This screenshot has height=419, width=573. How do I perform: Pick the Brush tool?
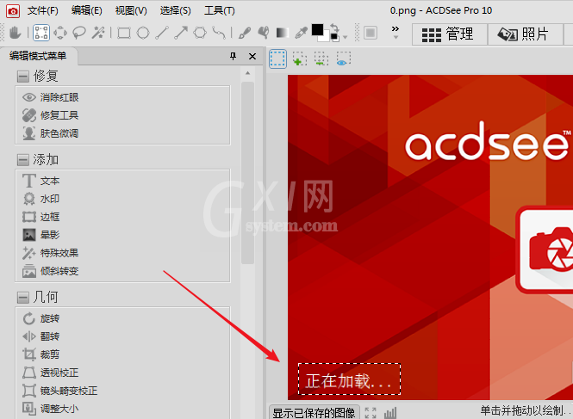[x=245, y=33]
